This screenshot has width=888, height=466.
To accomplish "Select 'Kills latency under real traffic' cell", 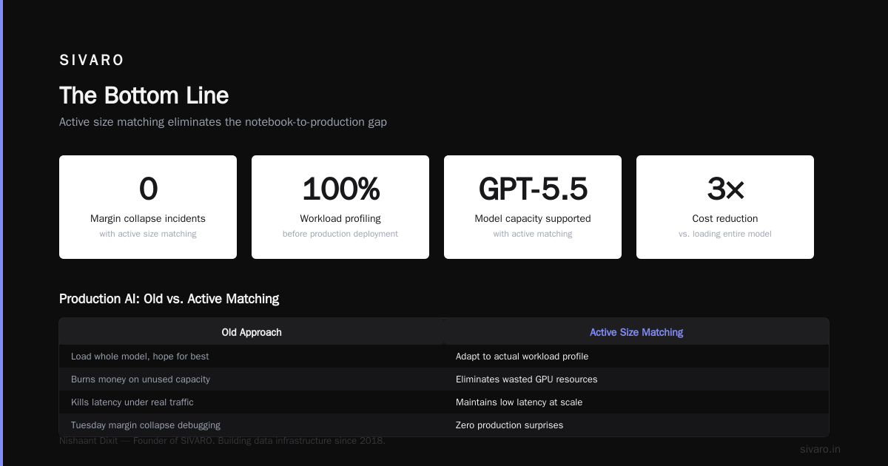I will [252, 402].
